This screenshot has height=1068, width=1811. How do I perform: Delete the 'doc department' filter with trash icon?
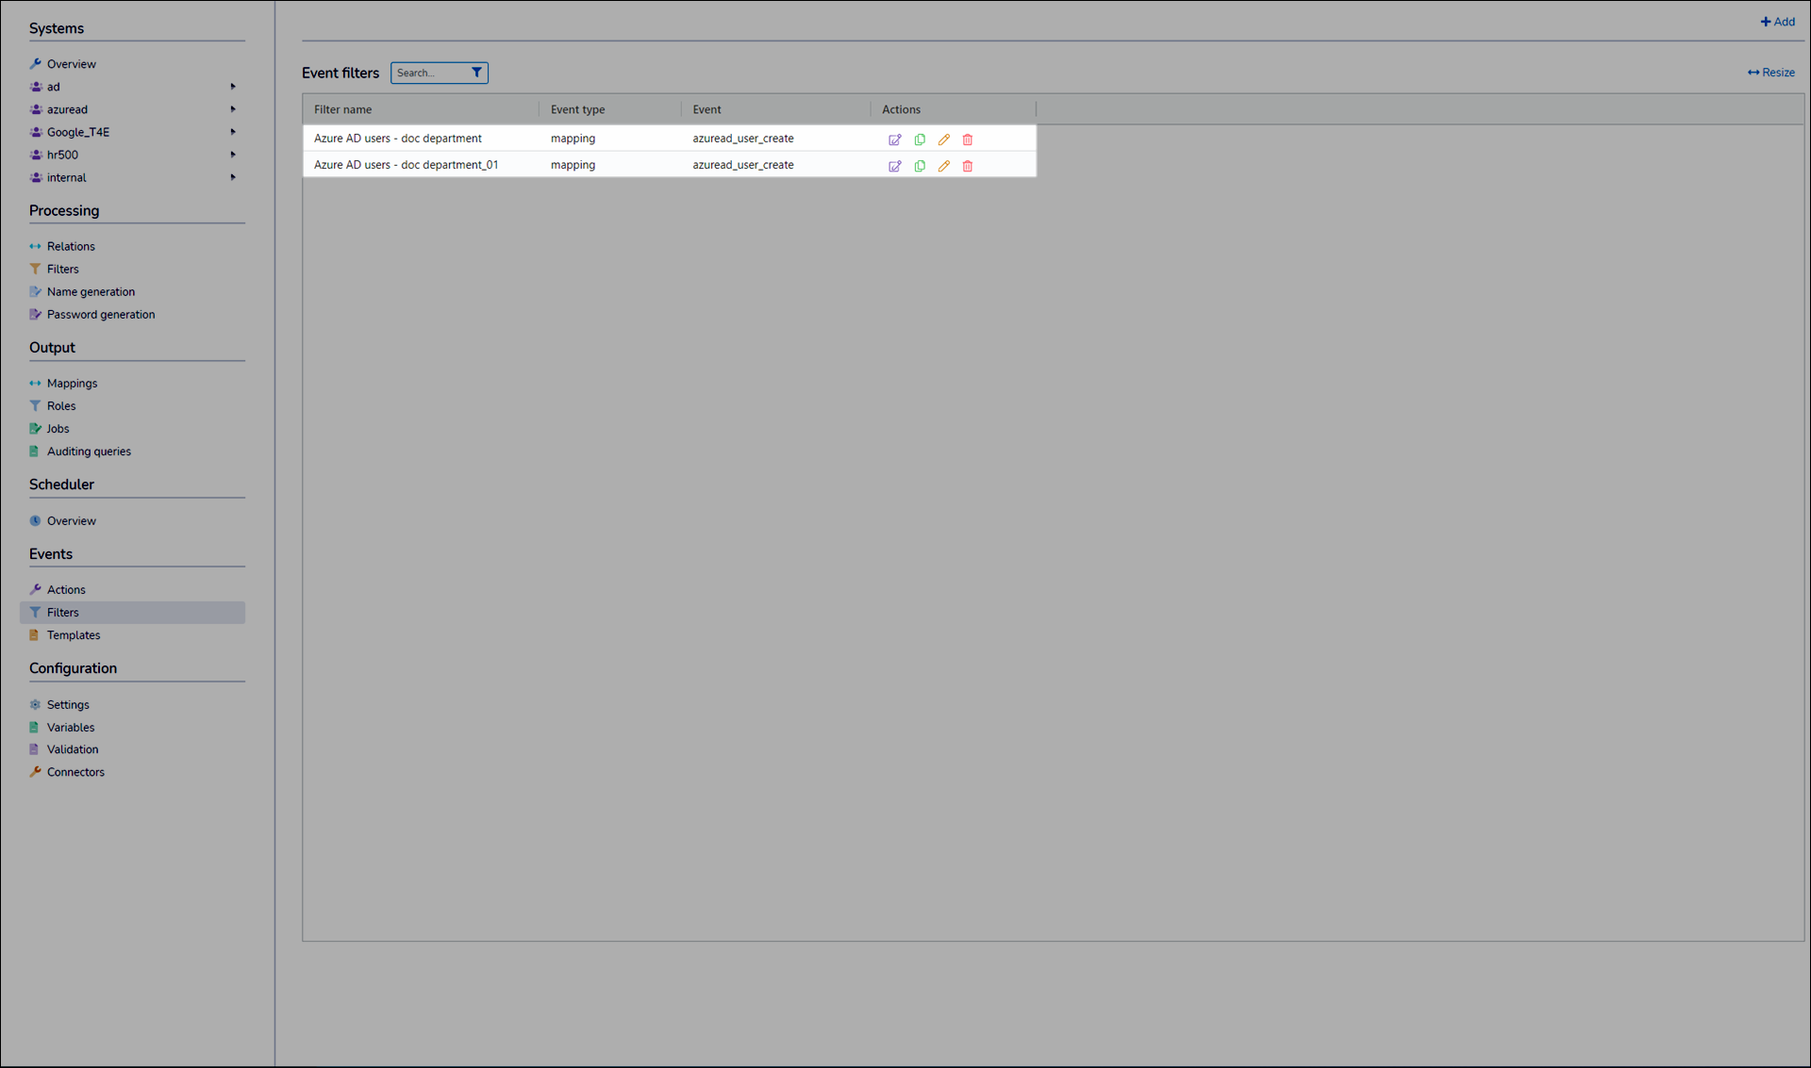(968, 140)
